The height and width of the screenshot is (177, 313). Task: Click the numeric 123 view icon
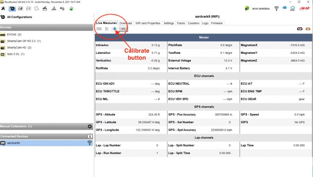(x=99, y=29)
